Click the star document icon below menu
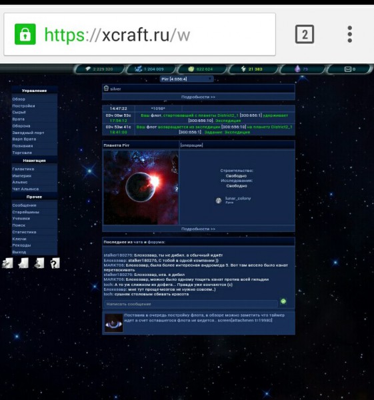Viewport: 374px width, 400px height. tap(23, 263)
